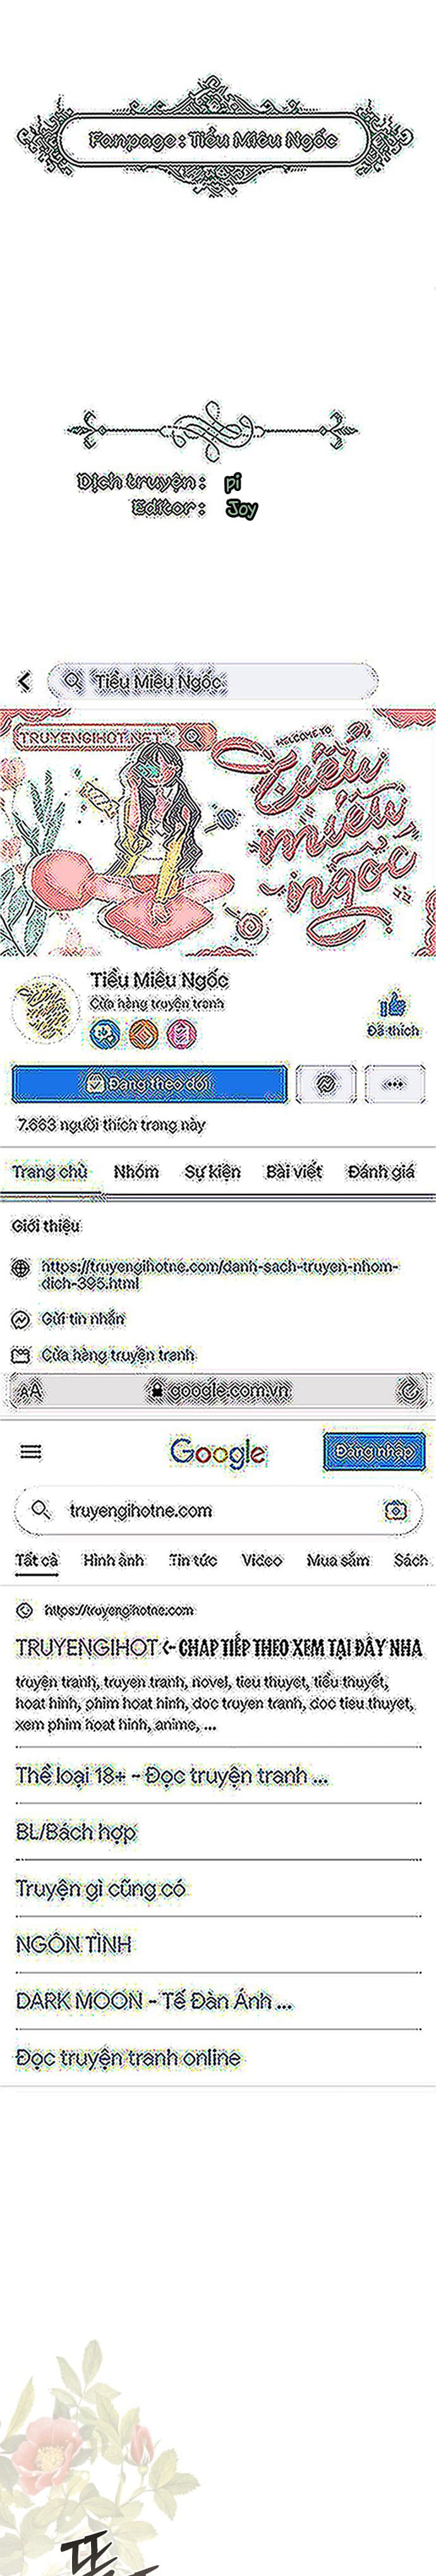Open the Messenger icon button

(326, 1083)
